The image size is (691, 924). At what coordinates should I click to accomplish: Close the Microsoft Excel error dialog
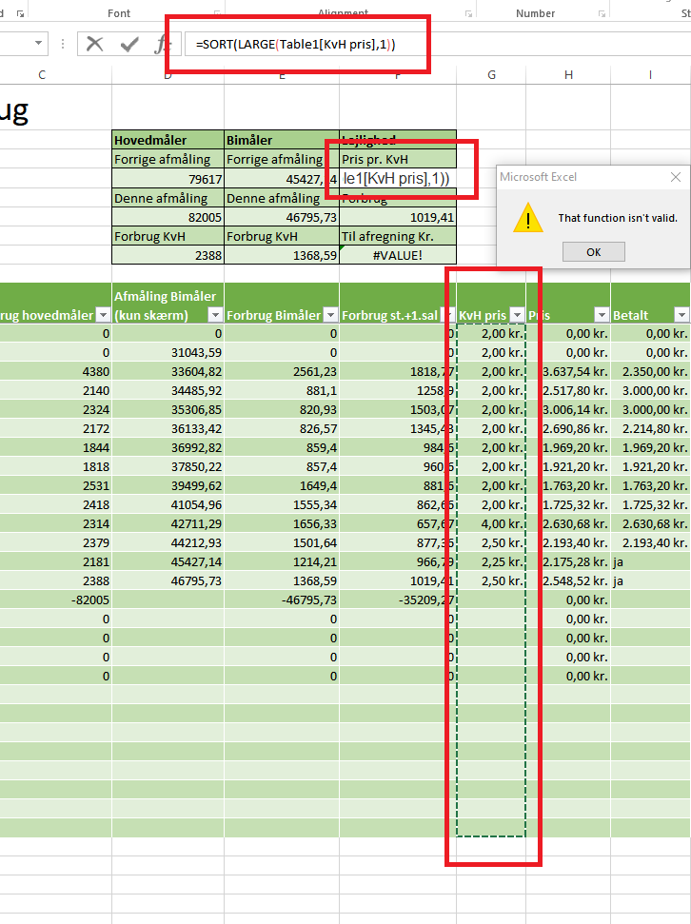pyautogui.click(x=676, y=177)
